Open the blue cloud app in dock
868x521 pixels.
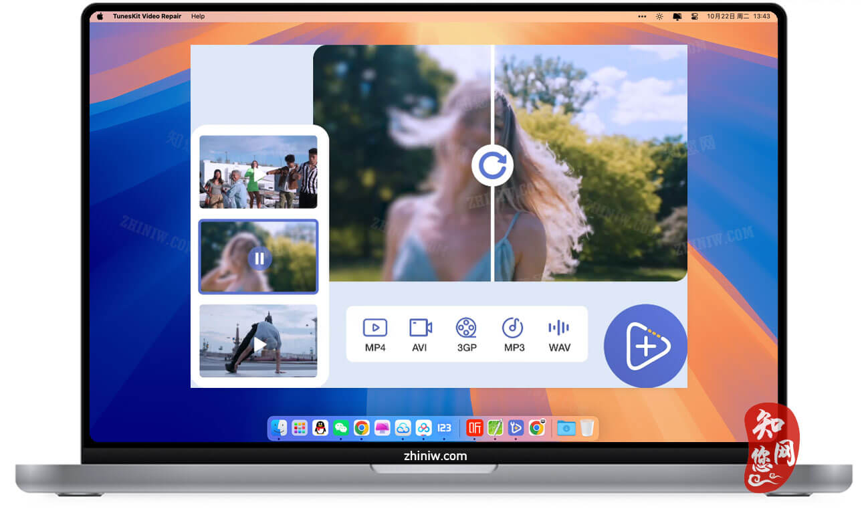(403, 427)
